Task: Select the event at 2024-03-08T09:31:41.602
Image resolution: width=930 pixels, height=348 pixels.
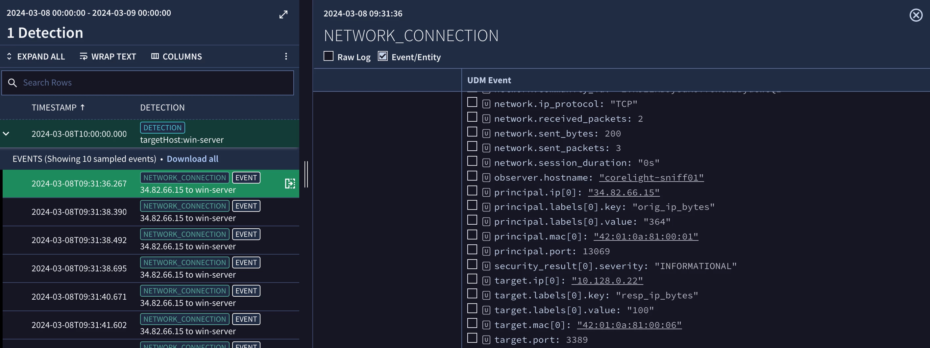Action: [x=151, y=325]
